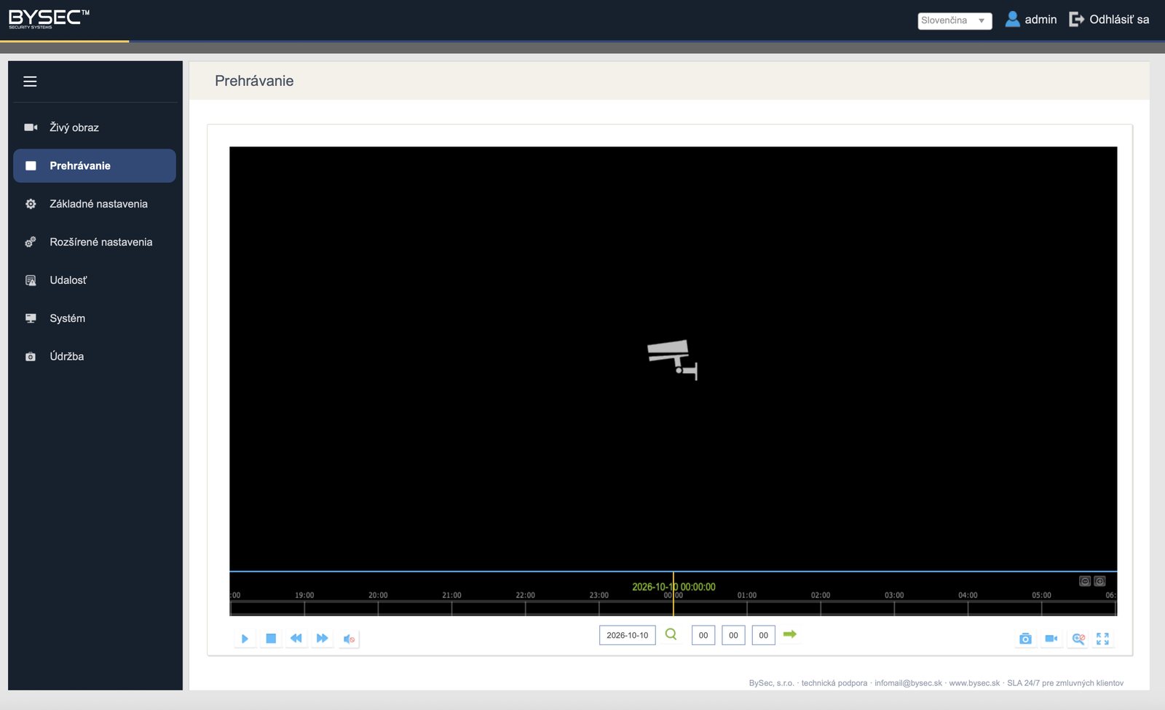This screenshot has width=1165, height=710.
Task: Take a snapshot with camera icon
Action: tap(1025, 639)
